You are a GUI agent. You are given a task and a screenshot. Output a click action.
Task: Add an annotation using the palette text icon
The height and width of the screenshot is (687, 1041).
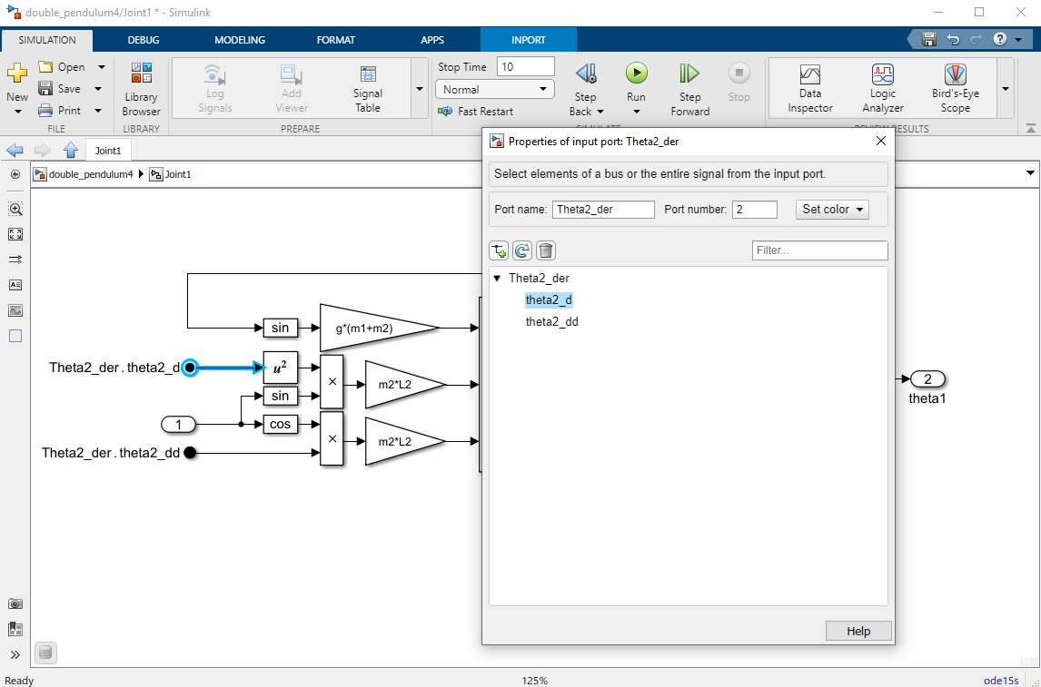(x=15, y=284)
